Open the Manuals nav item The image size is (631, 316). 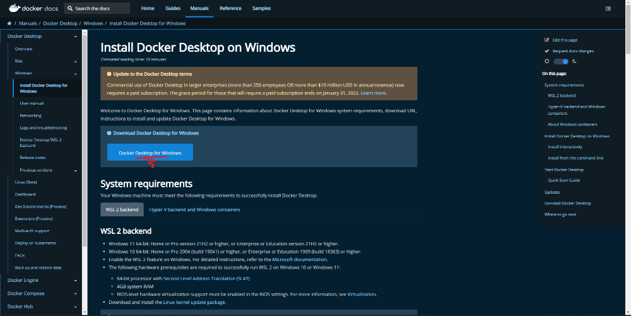click(x=199, y=8)
